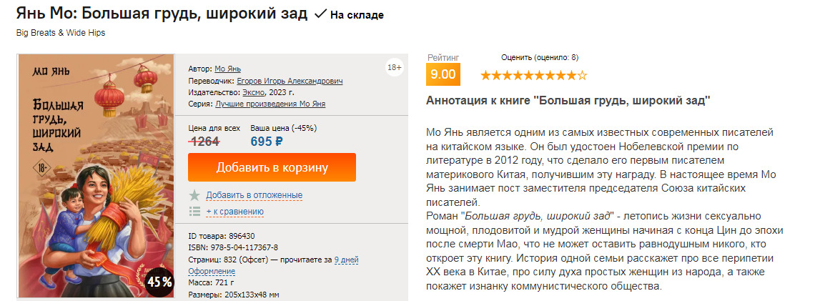Viewport: 820px width, 301px height.
Task: Rate the book with the fifth star
Action: [x=529, y=75]
